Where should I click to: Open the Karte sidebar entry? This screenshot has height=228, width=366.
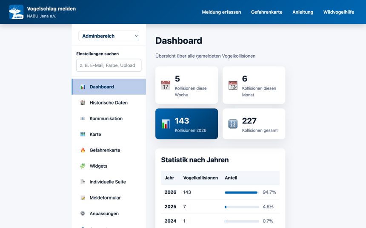pyautogui.click(x=109, y=134)
